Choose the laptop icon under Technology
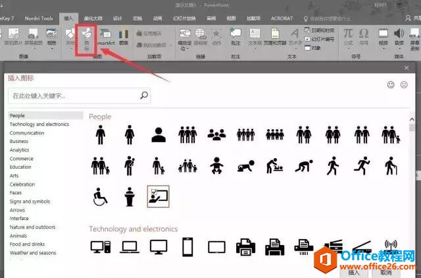 [x=129, y=247]
